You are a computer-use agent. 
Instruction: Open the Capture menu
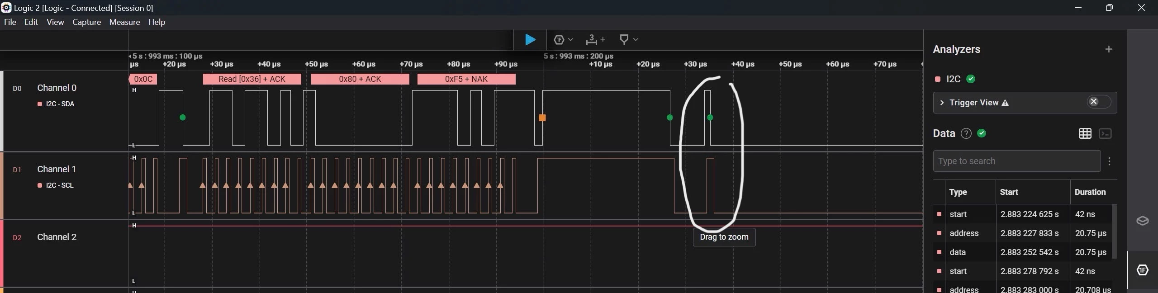(86, 22)
